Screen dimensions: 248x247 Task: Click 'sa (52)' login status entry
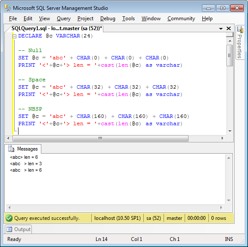pyautogui.click(x=153, y=218)
